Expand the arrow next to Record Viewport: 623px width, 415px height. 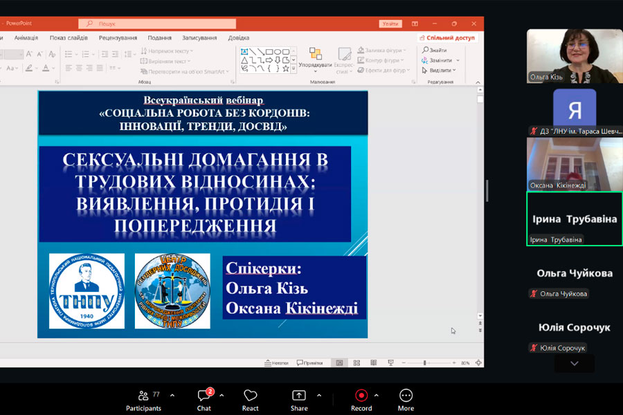(377, 396)
